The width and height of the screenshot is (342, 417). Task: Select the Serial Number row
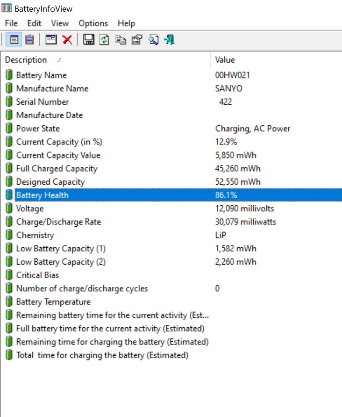(x=171, y=101)
